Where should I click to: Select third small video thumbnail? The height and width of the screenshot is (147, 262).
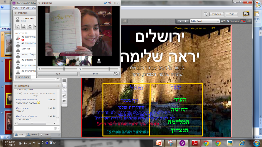(x=85, y=61)
